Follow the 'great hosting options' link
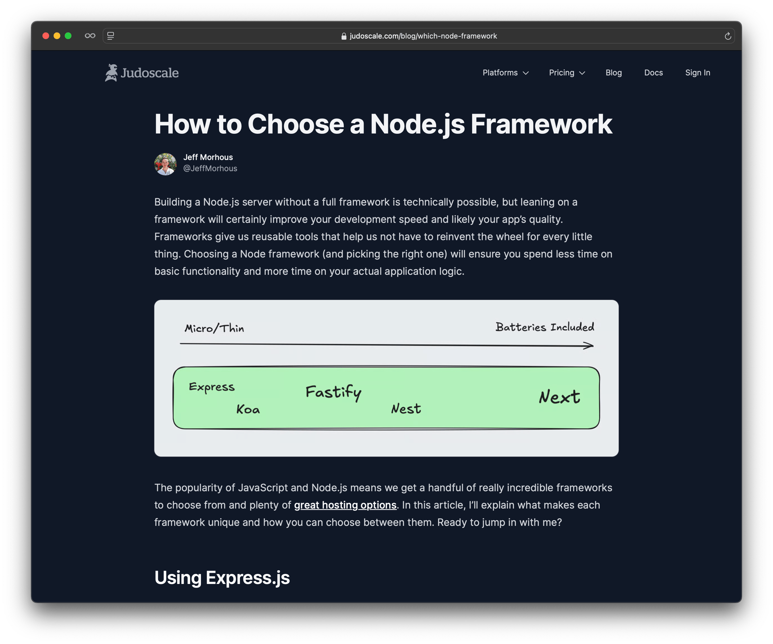 tap(345, 505)
